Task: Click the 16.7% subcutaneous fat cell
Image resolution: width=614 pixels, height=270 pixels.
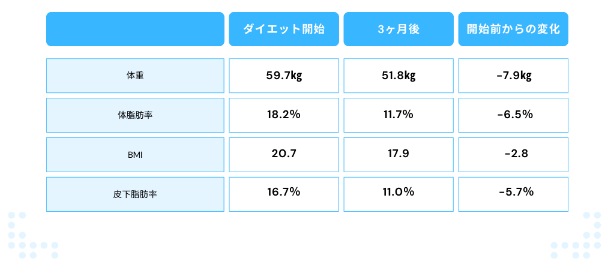Action: 283,193
